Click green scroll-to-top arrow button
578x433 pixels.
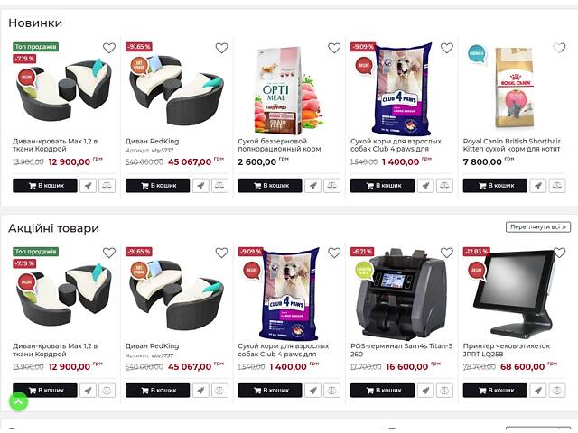click(18, 401)
